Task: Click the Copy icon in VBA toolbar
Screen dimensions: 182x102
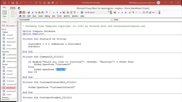Action: tap(36, 12)
